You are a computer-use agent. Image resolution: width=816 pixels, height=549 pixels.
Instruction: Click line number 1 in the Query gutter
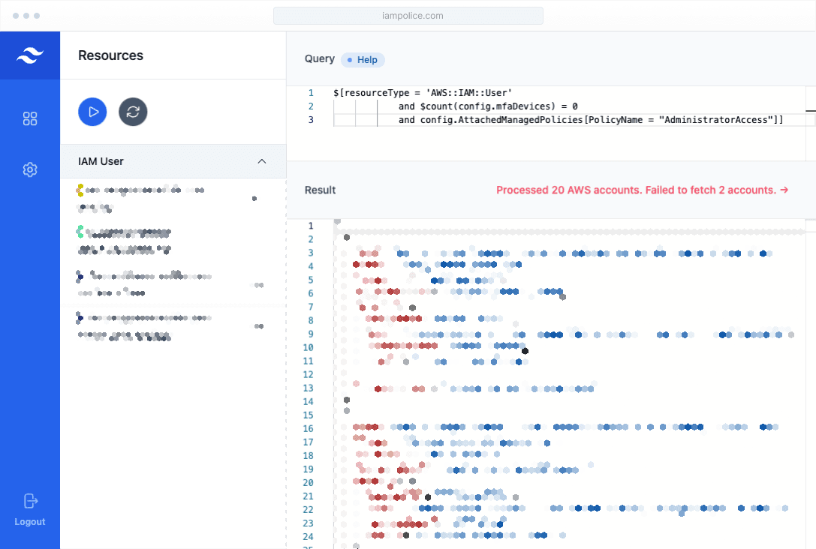pyautogui.click(x=310, y=93)
